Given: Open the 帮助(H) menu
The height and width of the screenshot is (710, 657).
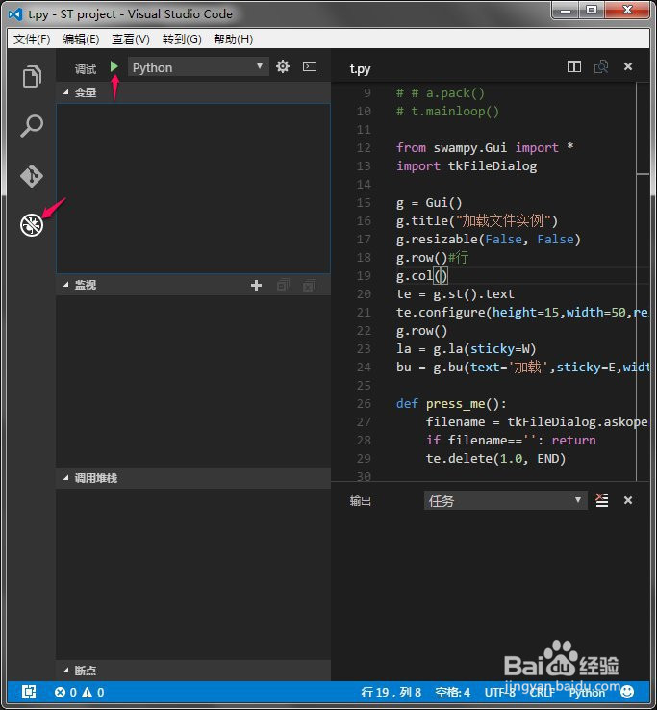Looking at the screenshot, I should (233, 39).
